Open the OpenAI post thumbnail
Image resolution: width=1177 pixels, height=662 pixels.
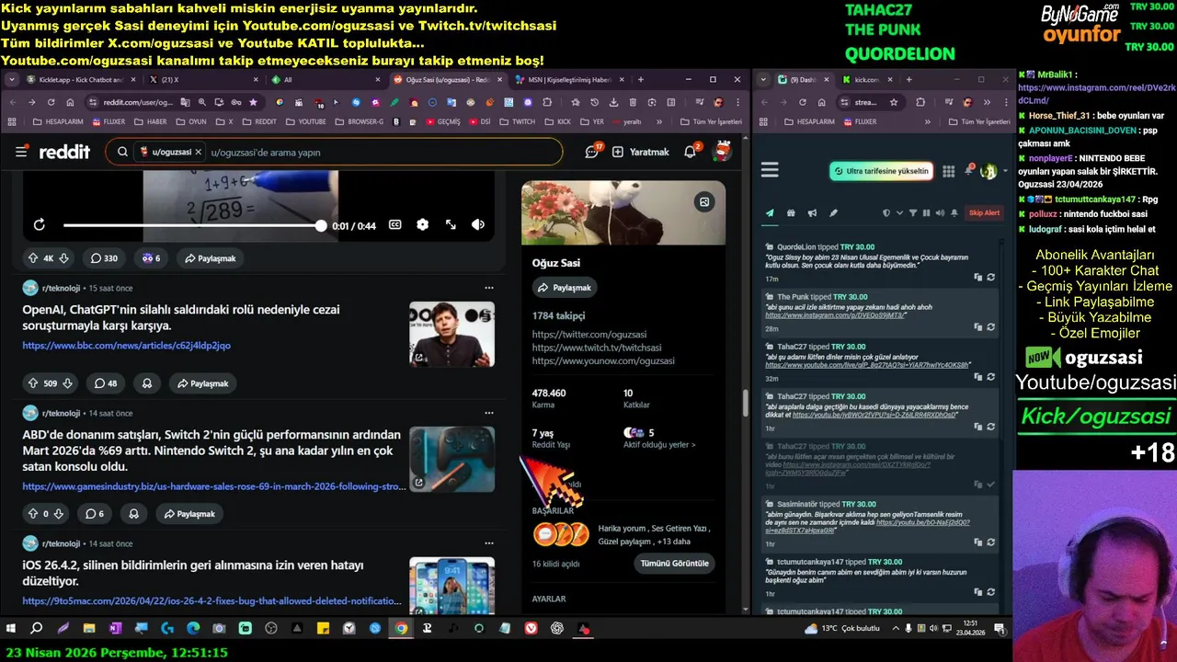(x=451, y=335)
